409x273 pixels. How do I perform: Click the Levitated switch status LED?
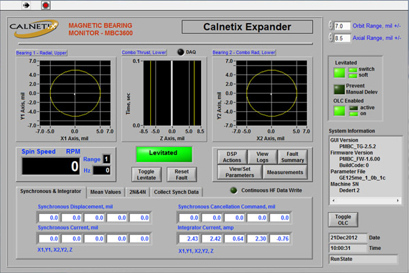coord(352,69)
